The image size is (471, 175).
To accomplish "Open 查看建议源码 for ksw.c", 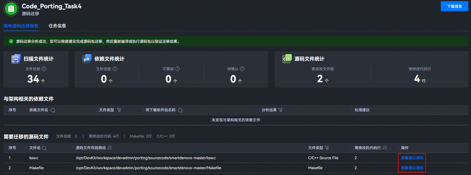I will point(412,158).
